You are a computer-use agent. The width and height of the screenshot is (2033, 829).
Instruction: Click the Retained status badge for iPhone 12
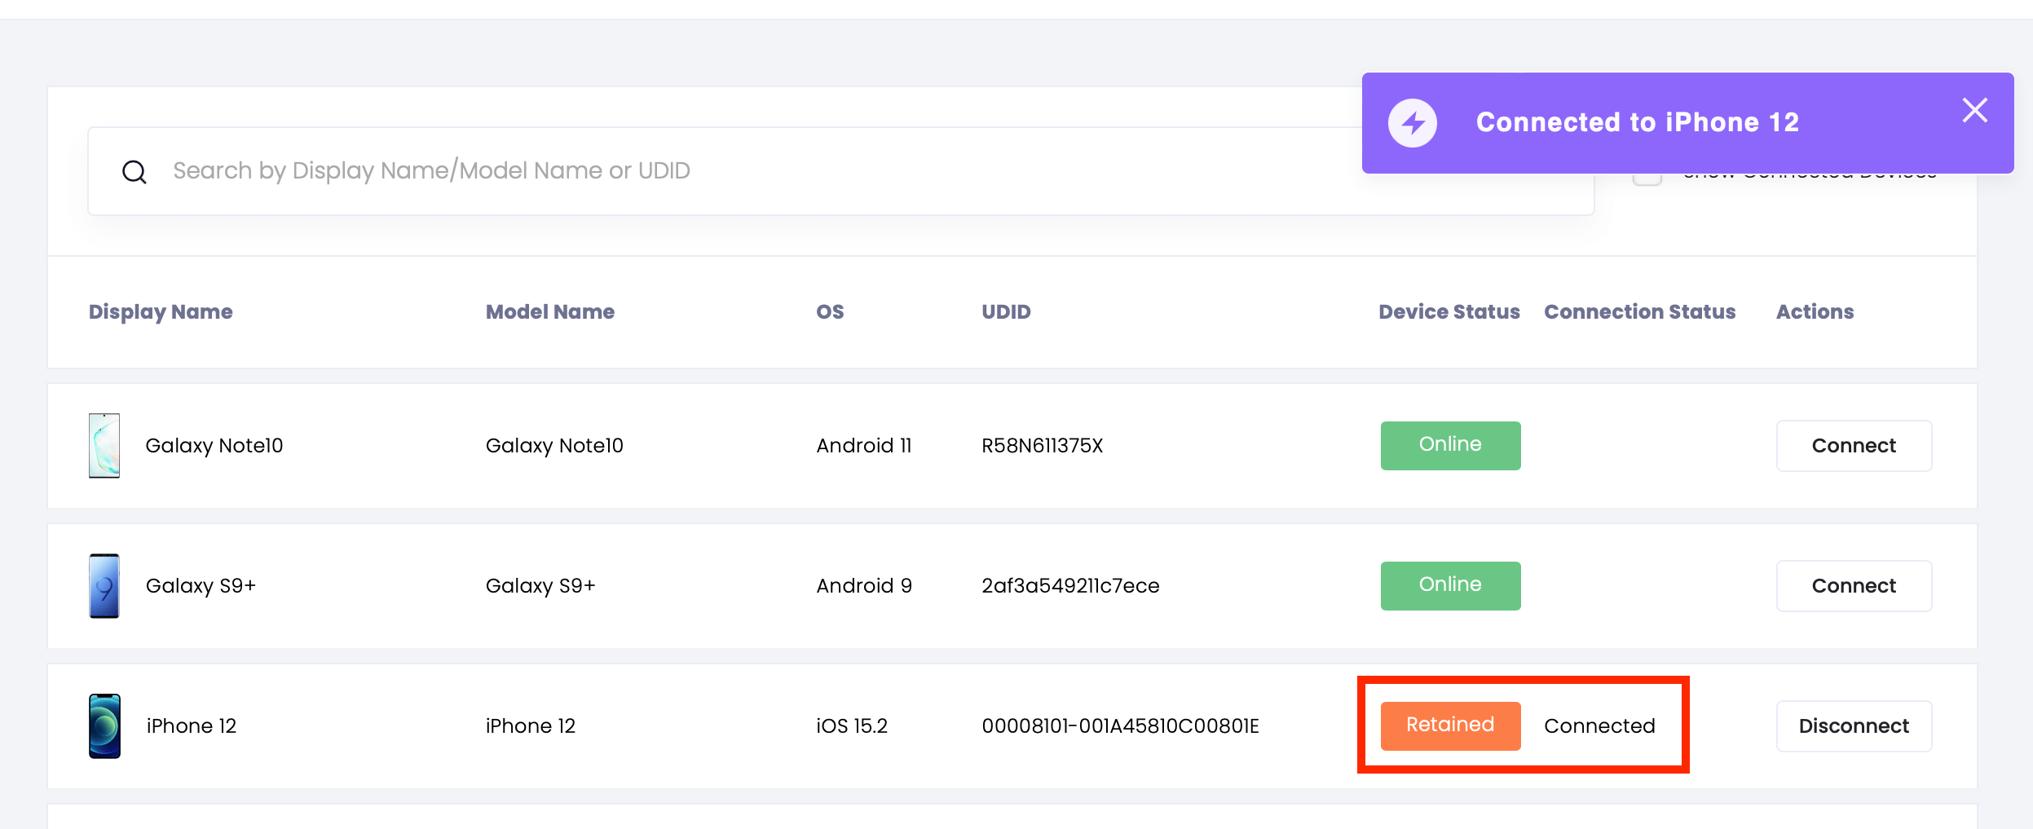pyautogui.click(x=1450, y=725)
